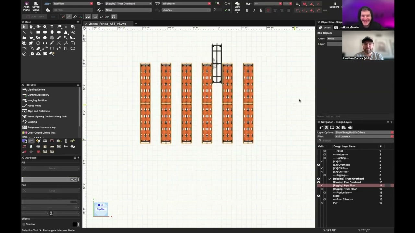
Task: Hide the Stage layer via eye icon
Action: (319, 196)
